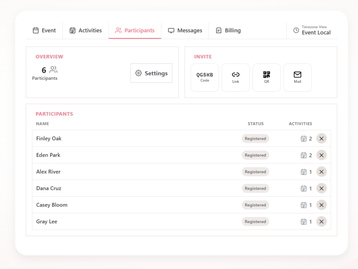Click the gear icon in Settings

pos(138,73)
